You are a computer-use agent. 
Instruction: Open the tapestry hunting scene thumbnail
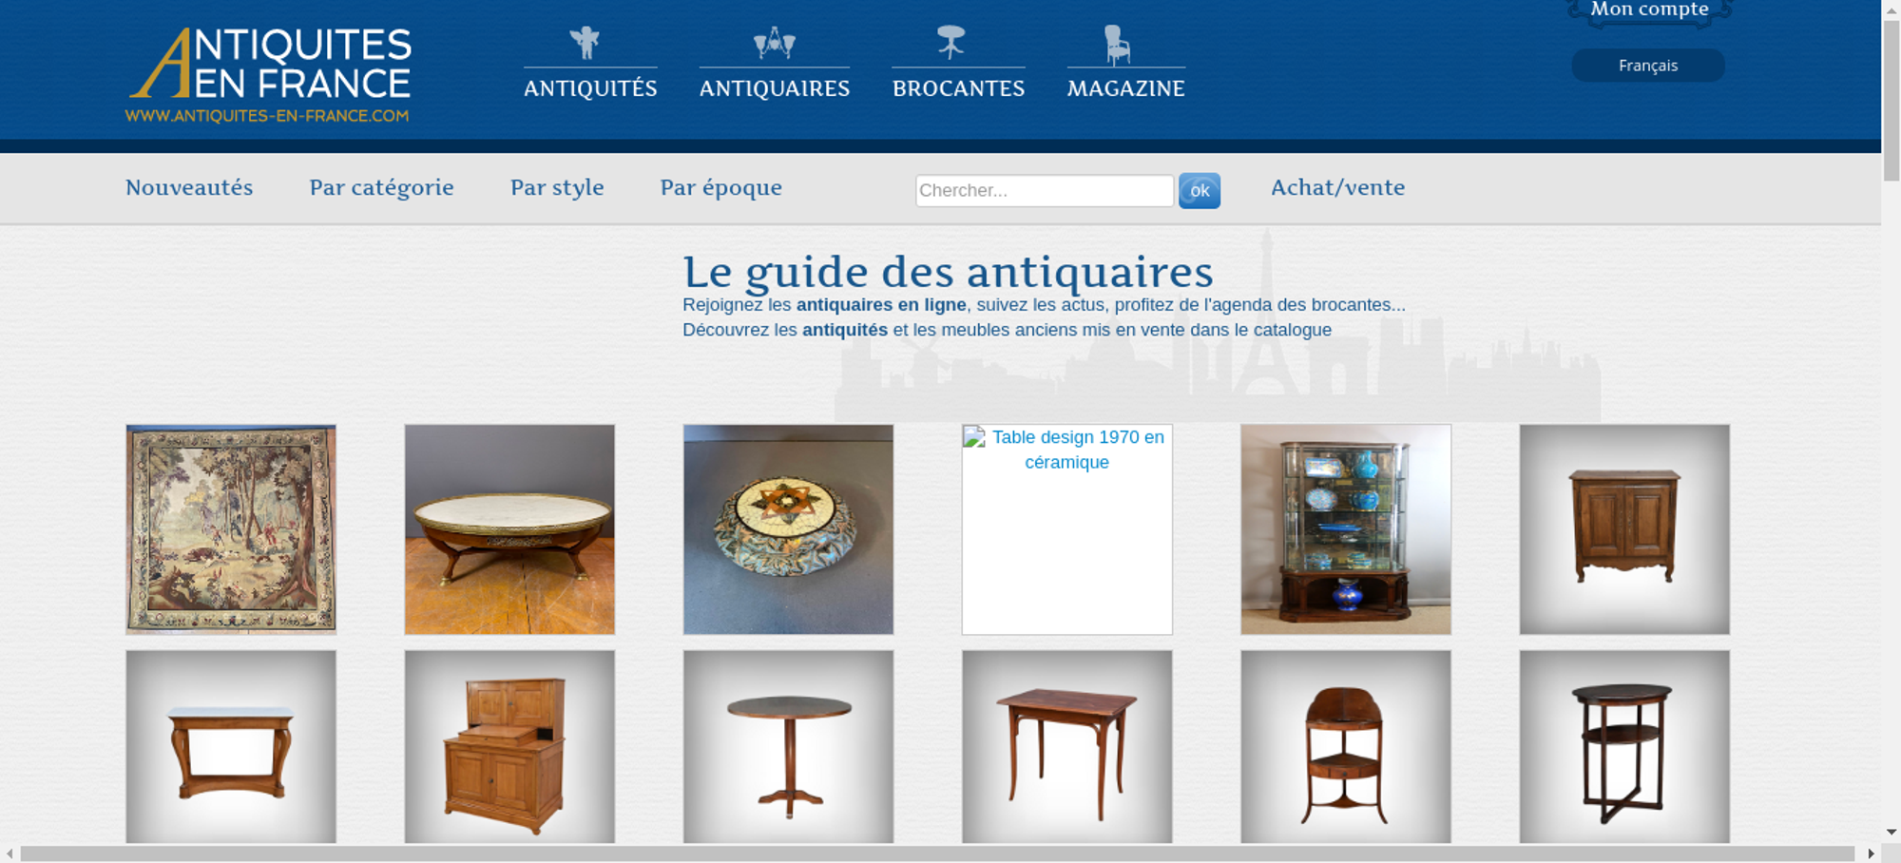tap(231, 529)
